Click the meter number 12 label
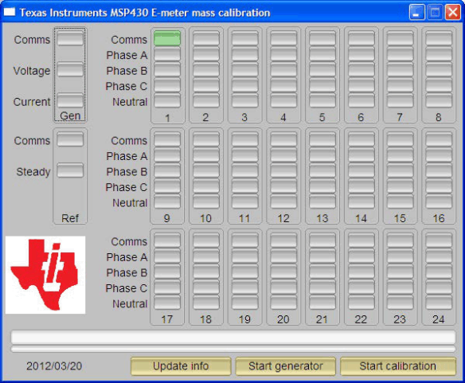Viewport: 465px width, 383px height. (283, 219)
